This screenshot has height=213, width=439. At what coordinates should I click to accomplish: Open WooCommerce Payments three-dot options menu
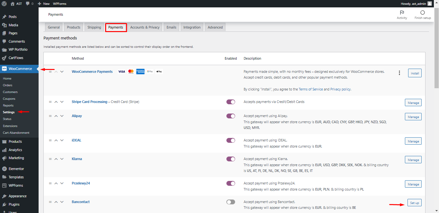(399, 73)
